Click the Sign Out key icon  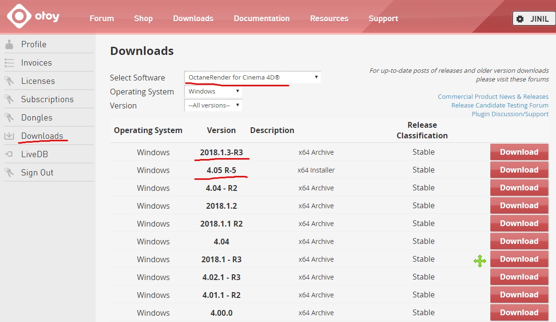click(9, 173)
